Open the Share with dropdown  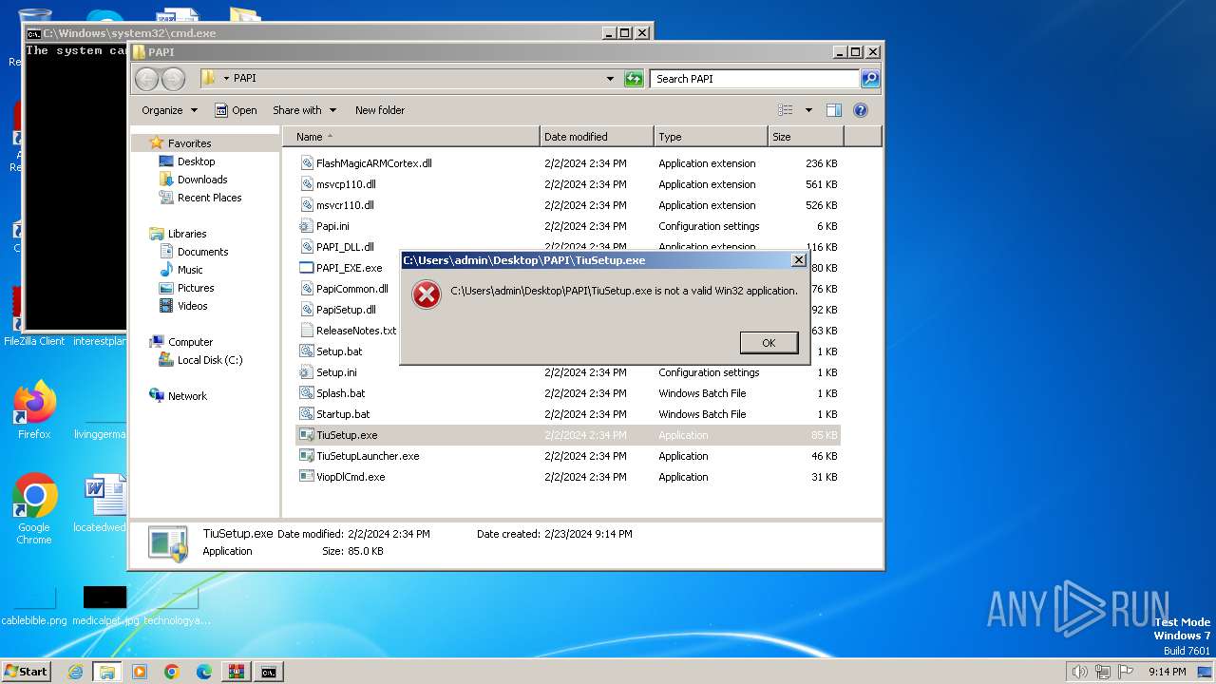[304, 110]
